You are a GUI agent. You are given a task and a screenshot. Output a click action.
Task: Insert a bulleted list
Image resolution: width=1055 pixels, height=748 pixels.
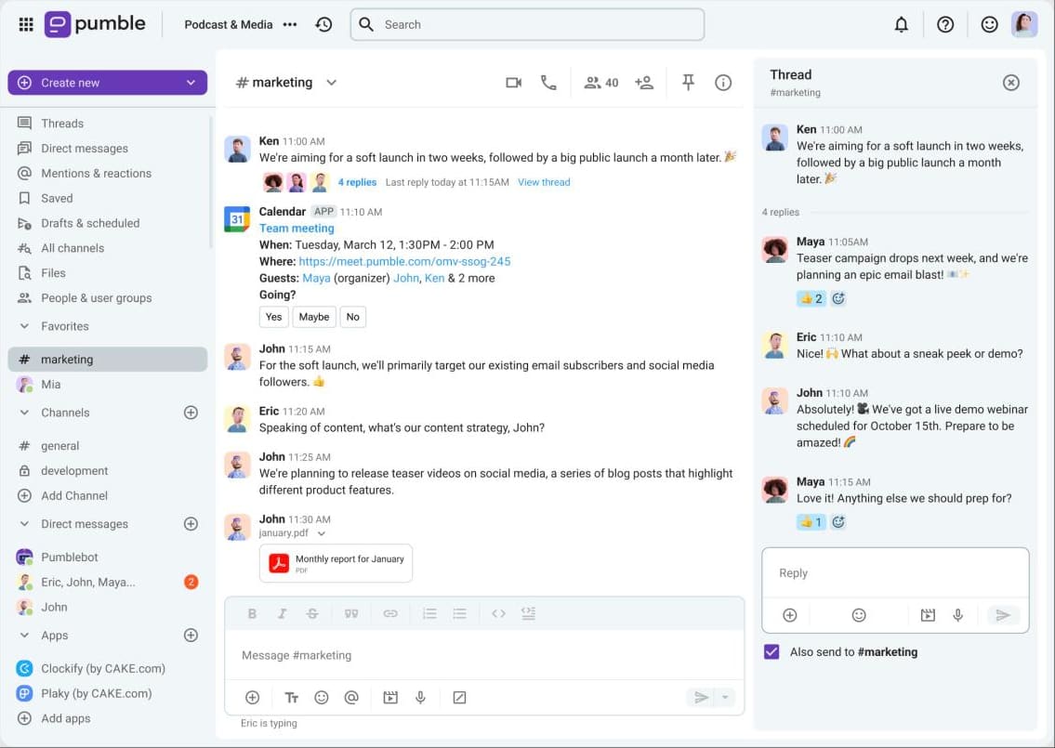(x=459, y=613)
